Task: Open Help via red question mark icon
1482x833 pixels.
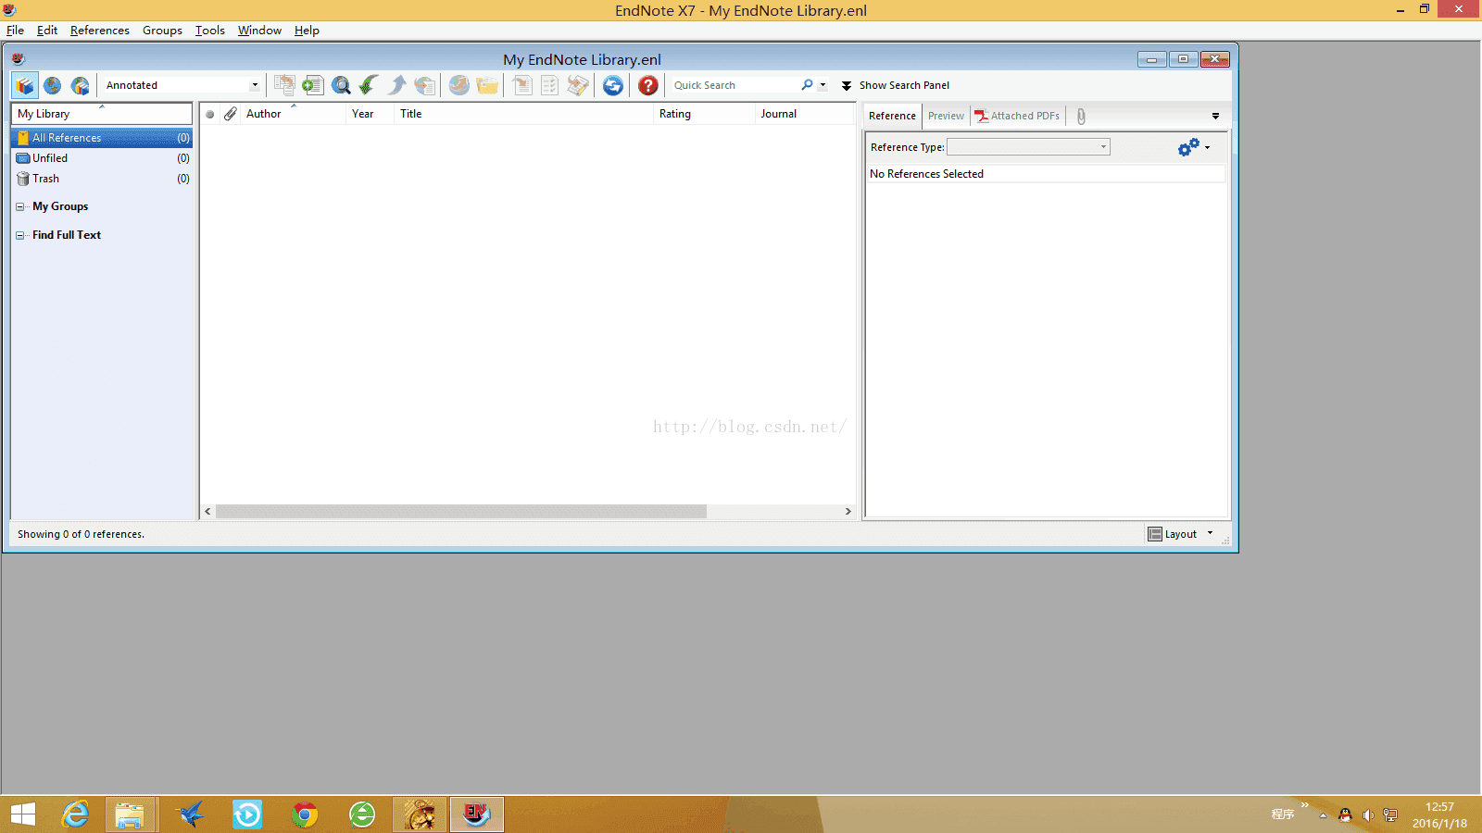Action: pyautogui.click(x=648, y=85)
